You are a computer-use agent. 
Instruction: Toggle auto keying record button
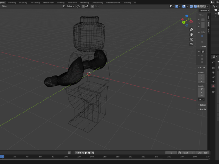tap(69, 153)
